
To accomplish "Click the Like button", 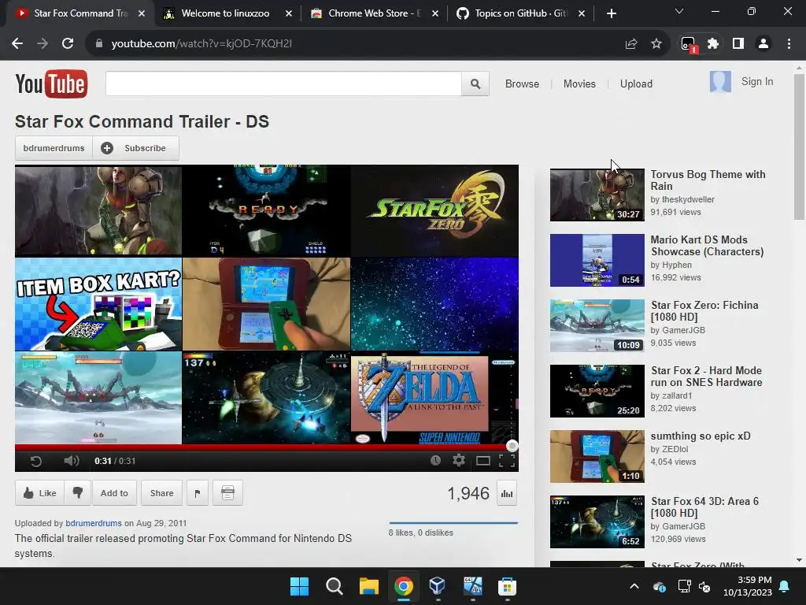I will point(39,493).
